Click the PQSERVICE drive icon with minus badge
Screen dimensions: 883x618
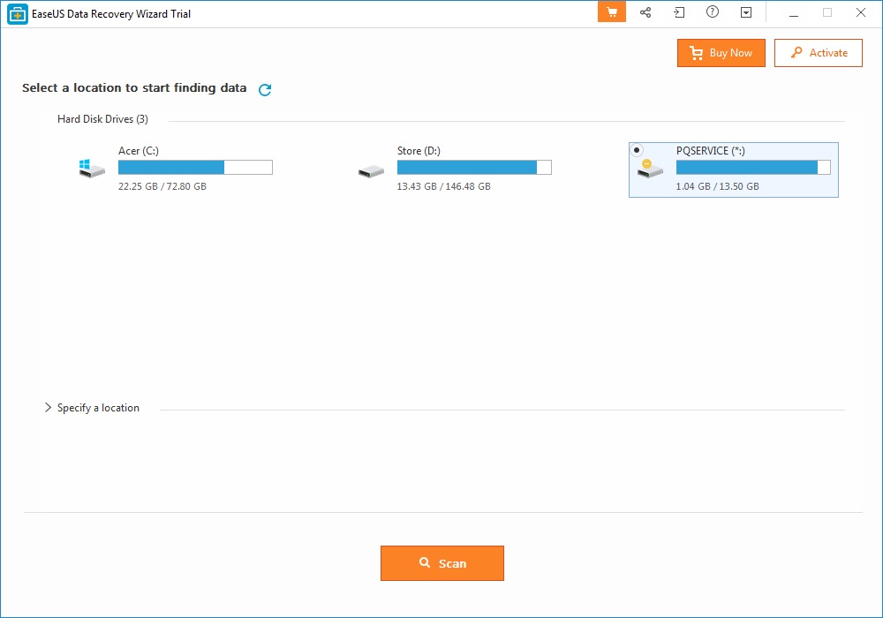650,168
